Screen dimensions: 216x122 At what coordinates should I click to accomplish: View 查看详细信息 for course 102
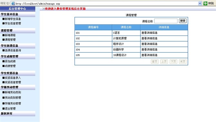(149, 38)
